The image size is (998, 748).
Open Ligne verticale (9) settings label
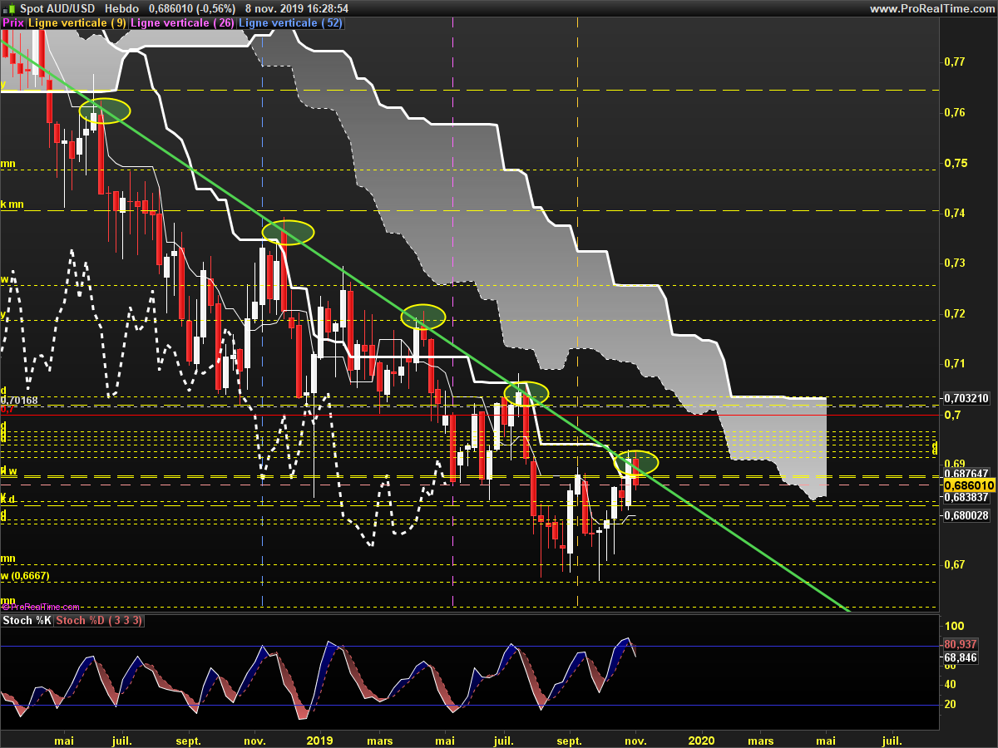[77, 22]
